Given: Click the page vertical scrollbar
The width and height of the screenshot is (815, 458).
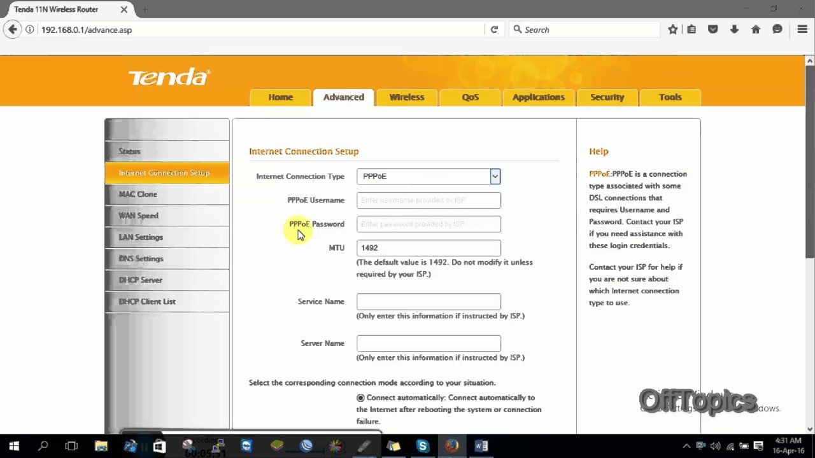Looking at the screenshot, I should pyautogui.click(x=810, y=162).
